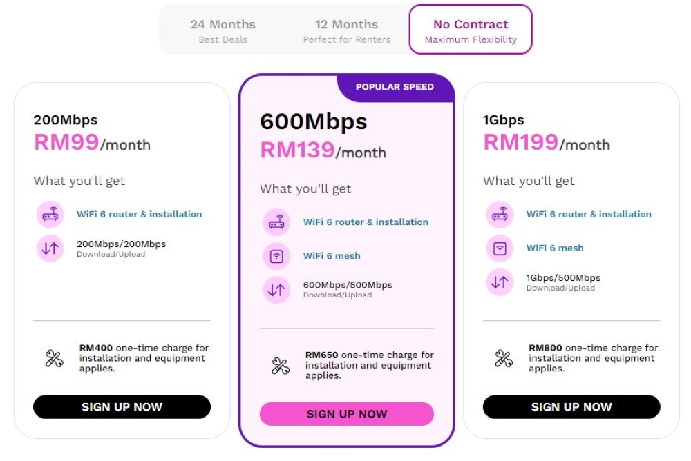Click download/upload arrows icon in 200Mbps plan
The image size is (691, 461).
click(x=50, y=248)
